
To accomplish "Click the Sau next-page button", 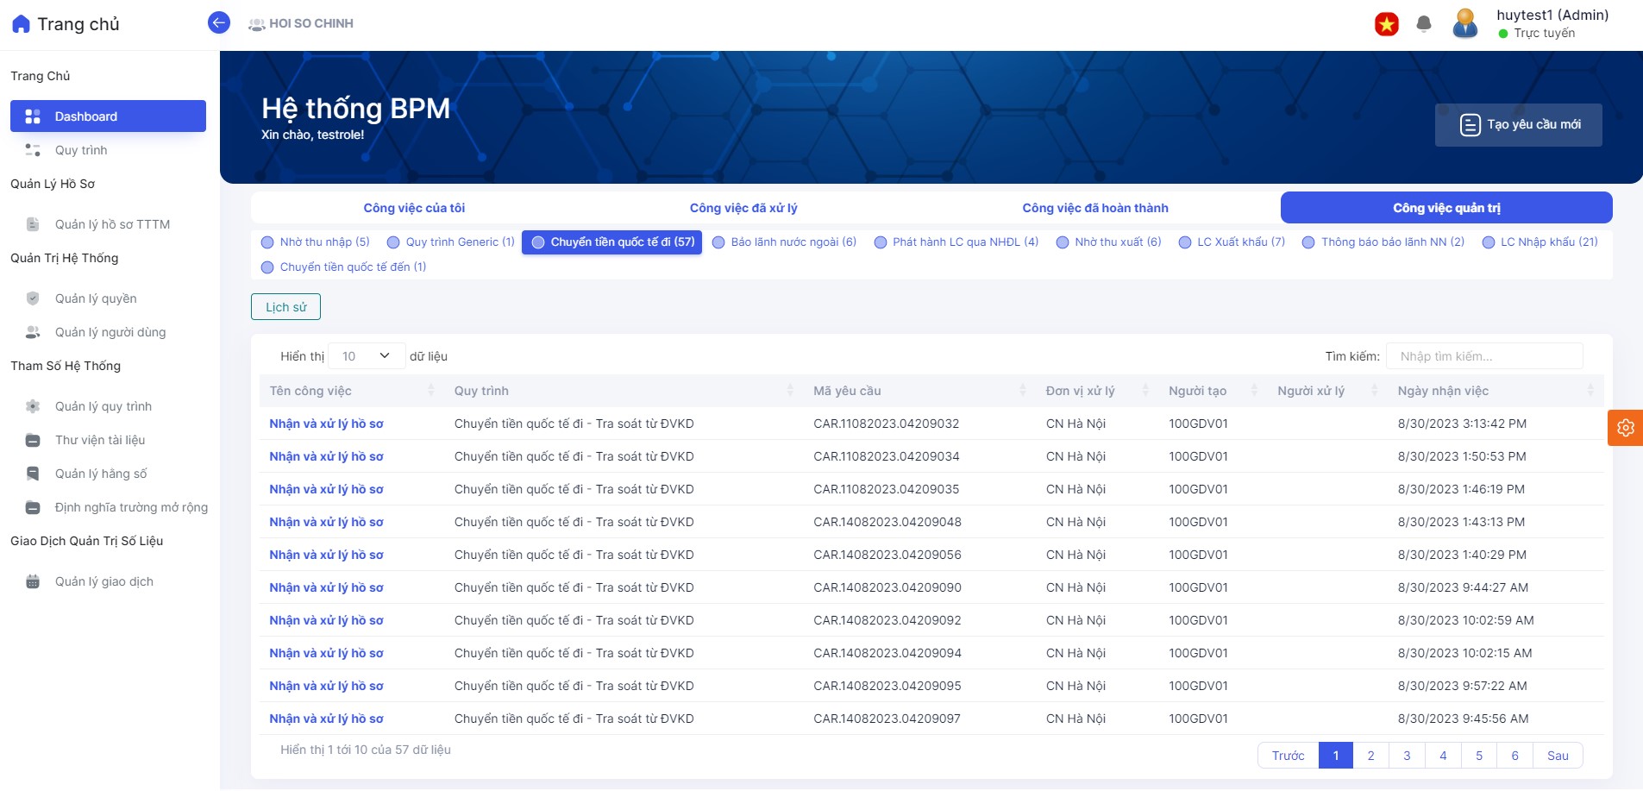I will [1558, 756].
